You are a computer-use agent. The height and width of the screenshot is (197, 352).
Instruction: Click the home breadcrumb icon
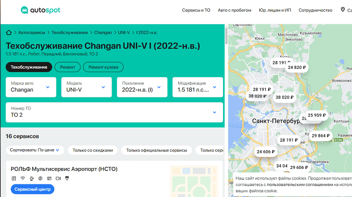(9, 32)
